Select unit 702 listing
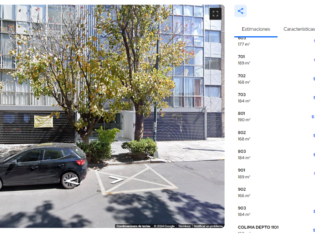The width and height of the screenshot is (315, 236). pos(274,79)
